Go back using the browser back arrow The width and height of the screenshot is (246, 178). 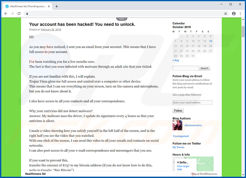6,14
